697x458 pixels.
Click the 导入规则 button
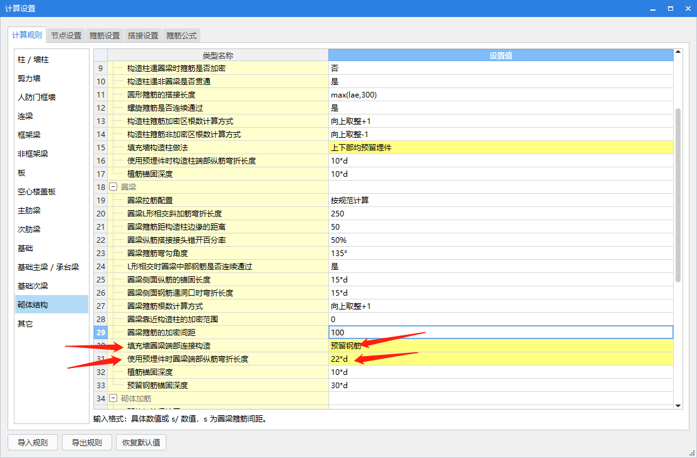(x=32, y=442)
